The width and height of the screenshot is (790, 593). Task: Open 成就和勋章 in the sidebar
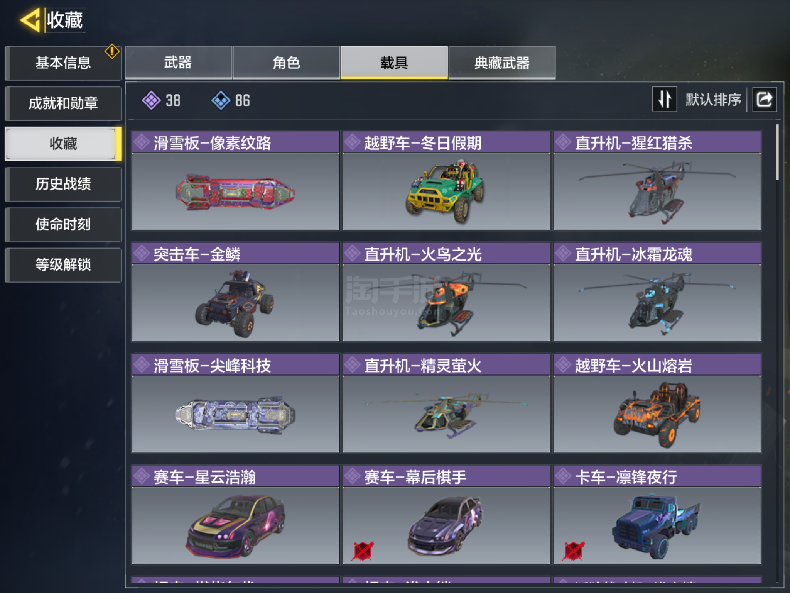[x=63, y=103]
